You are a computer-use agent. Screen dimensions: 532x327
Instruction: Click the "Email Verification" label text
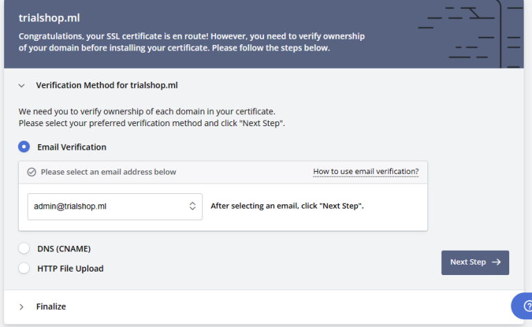(72, 147)
